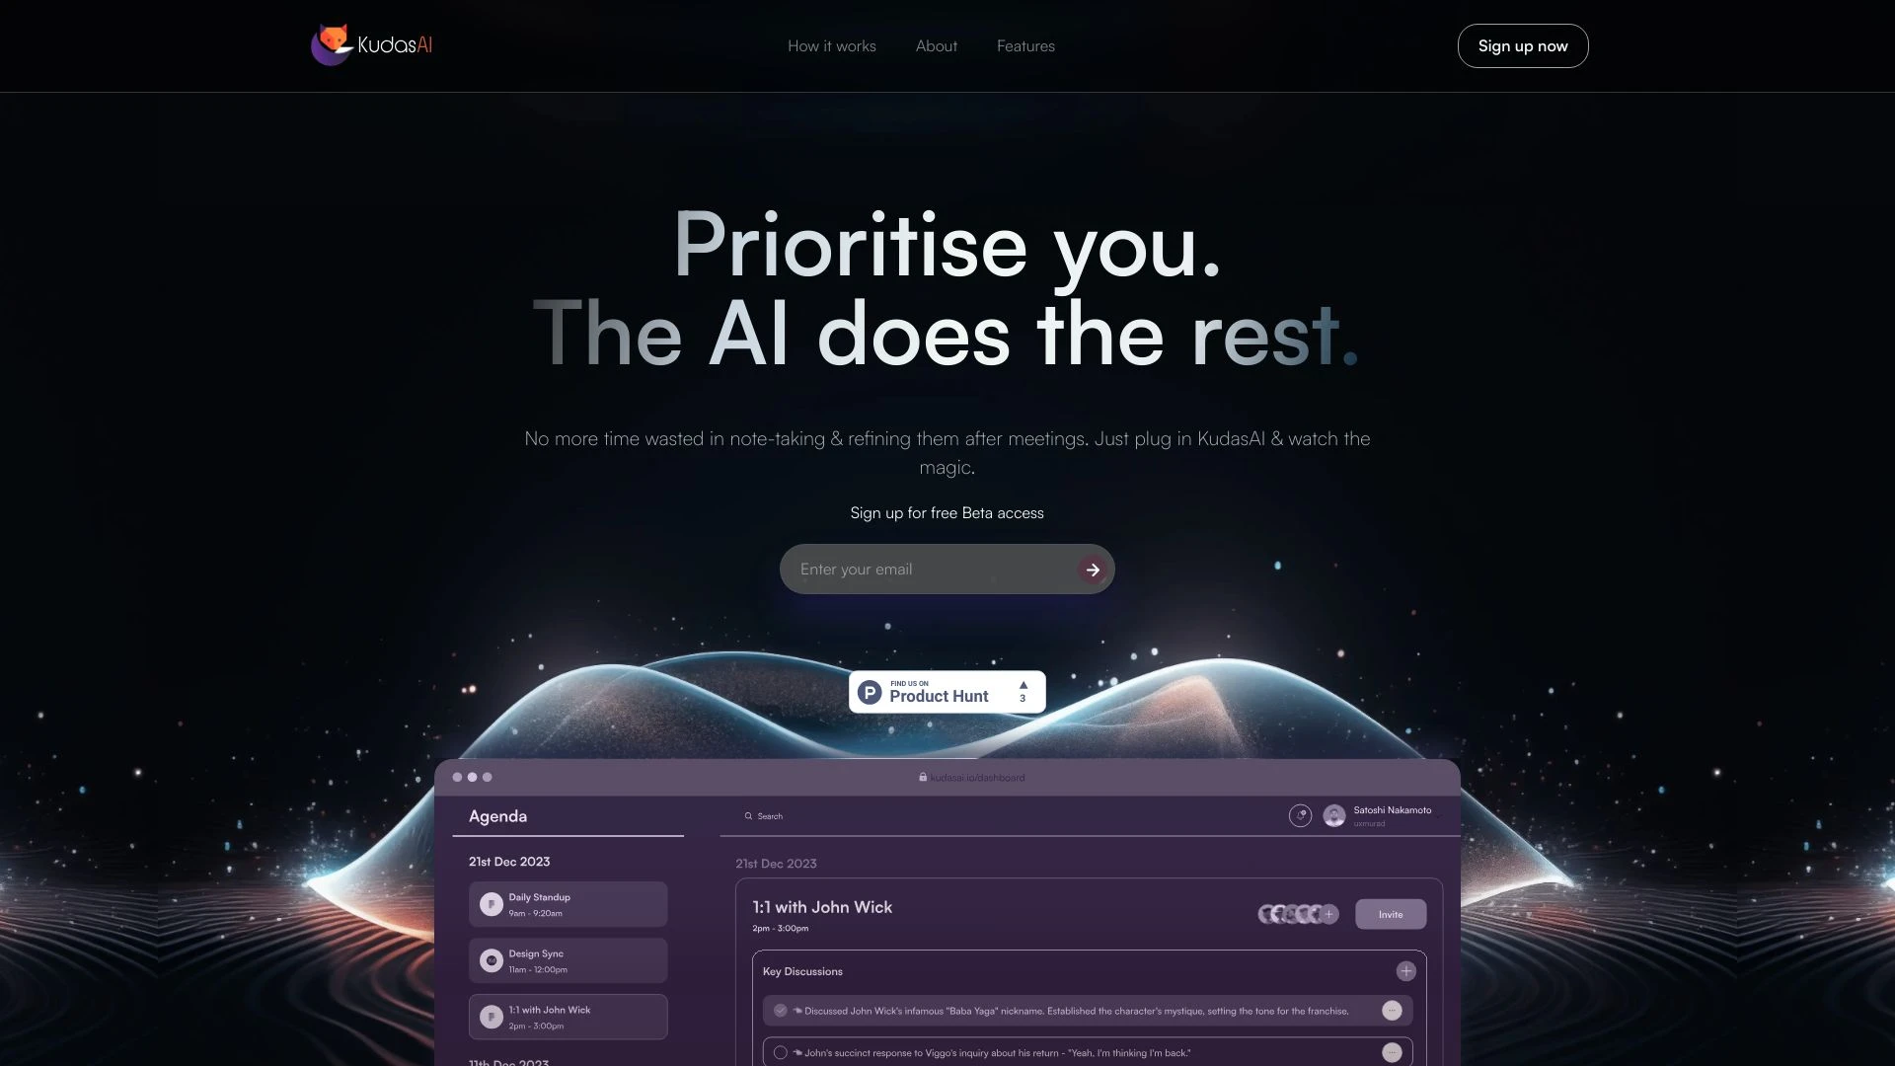This screenshot has height=1066, width=1895.
Task: Open the About navigation menu item
Action: 936,45
